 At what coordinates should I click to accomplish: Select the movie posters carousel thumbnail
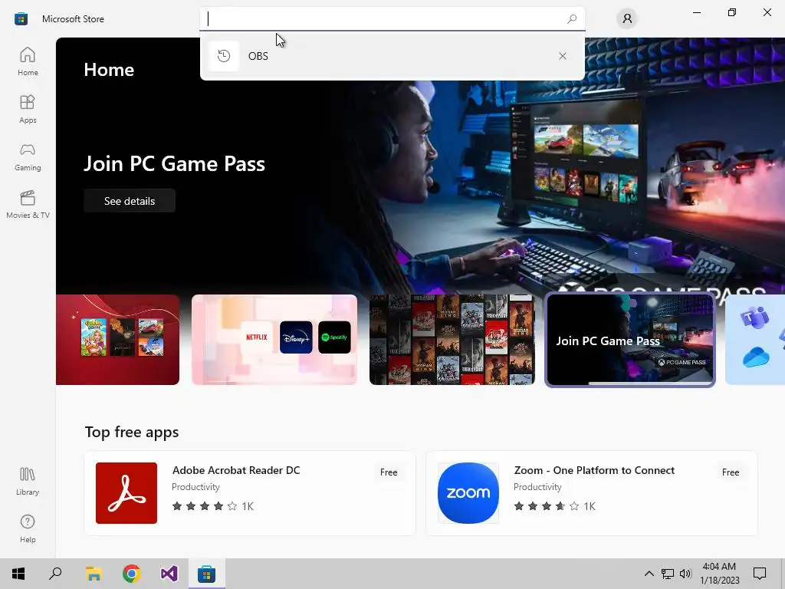tap(452, 340)
